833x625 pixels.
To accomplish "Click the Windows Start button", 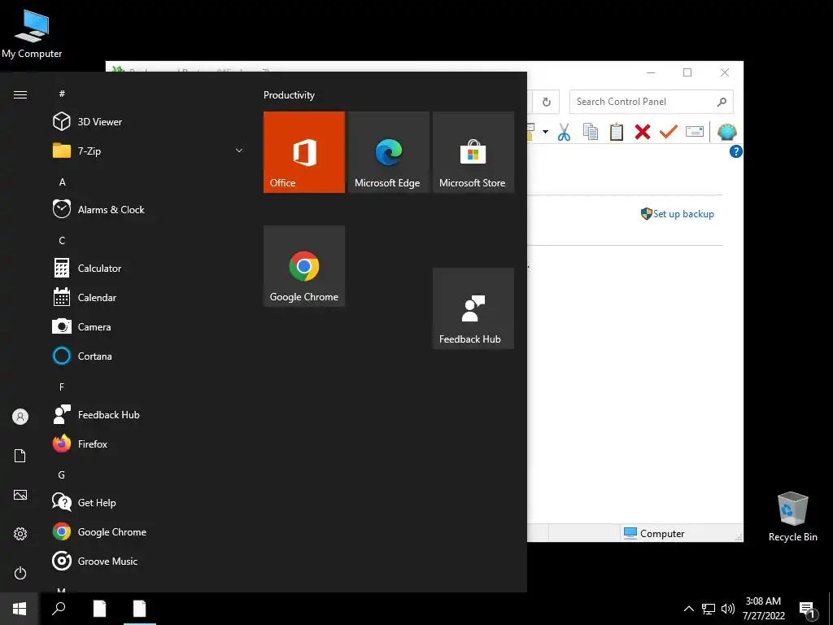I will click(x=20, y=609).
